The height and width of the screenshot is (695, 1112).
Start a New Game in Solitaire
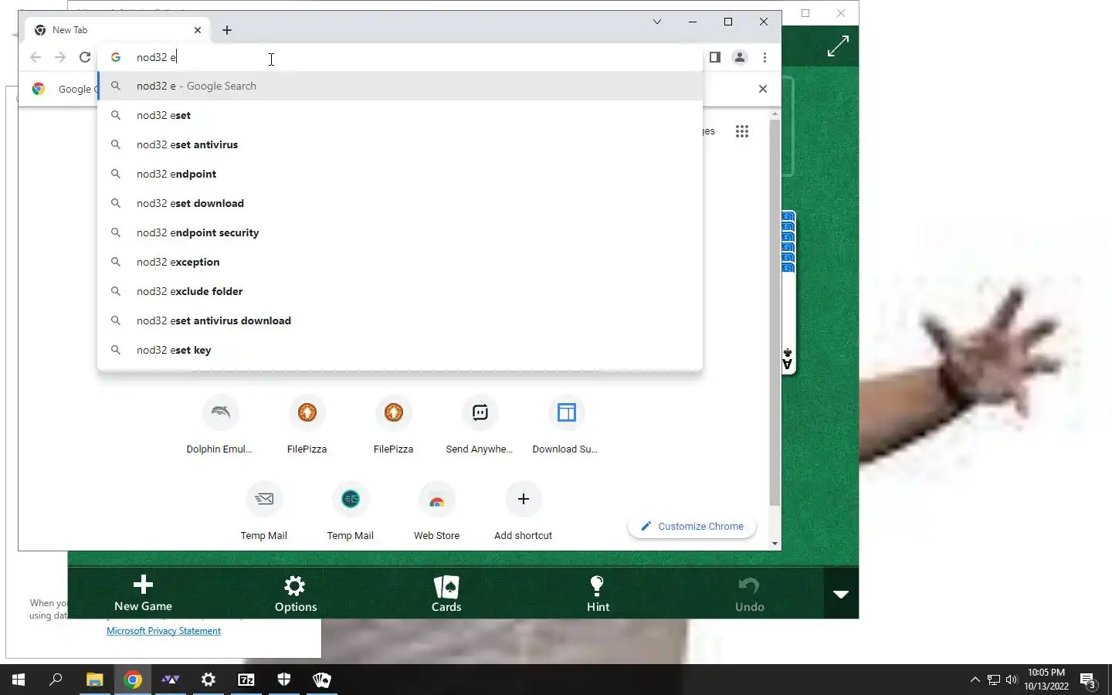click(143, 594)
